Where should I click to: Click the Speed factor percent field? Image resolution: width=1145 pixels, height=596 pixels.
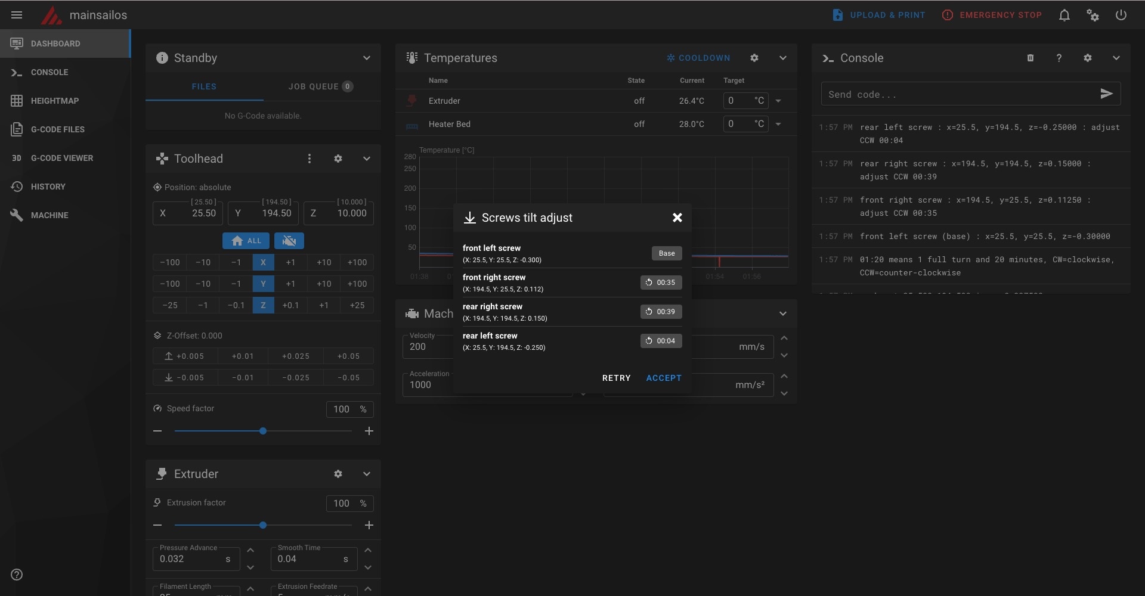[x=350, y=409]
